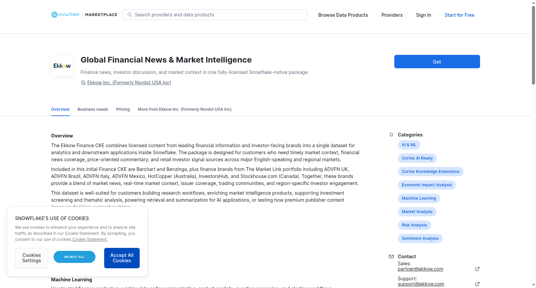Select the Overview tab

(x=60, y=109)
